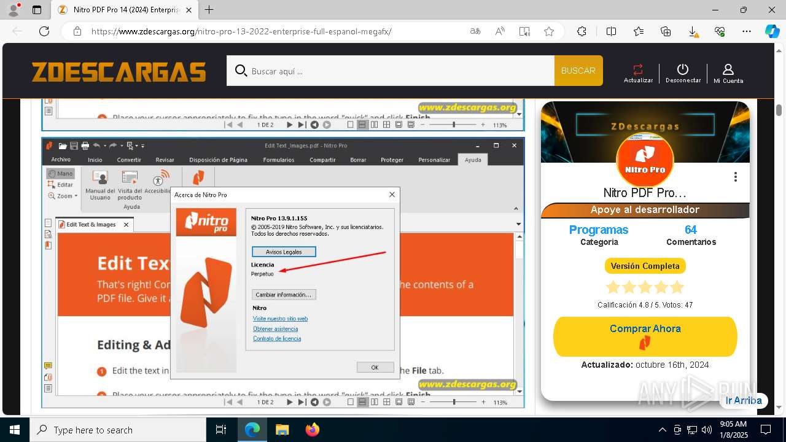786x442 pixels.
Task: Open Mi Cuenta user icon
Action: [728, 73]
